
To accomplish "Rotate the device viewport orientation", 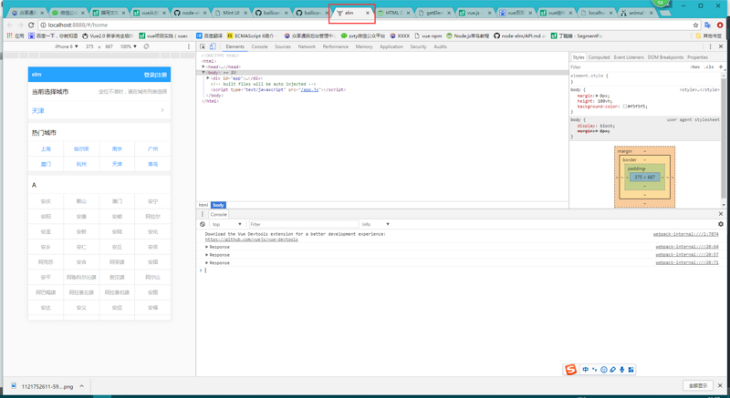I will pyautogui.click(x=146, y=46).
